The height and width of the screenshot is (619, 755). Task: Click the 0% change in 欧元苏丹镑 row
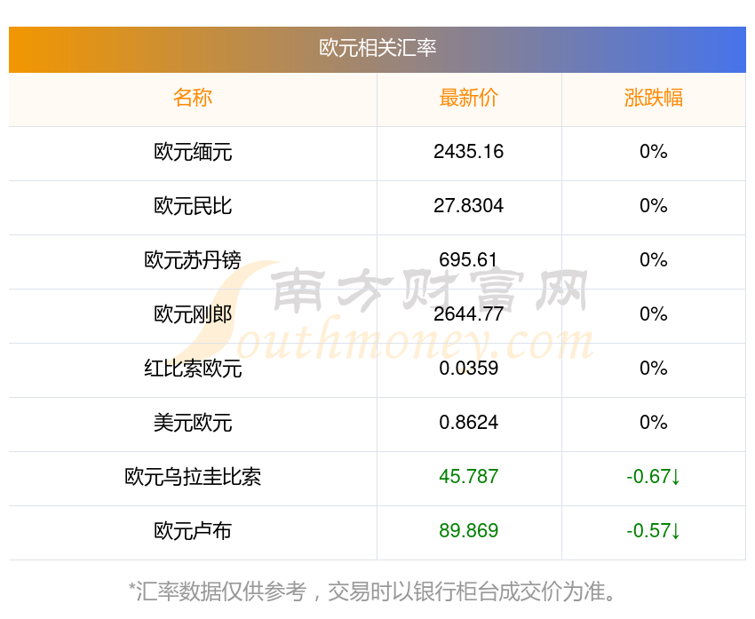pyautogui.click(x=654, y=260)
